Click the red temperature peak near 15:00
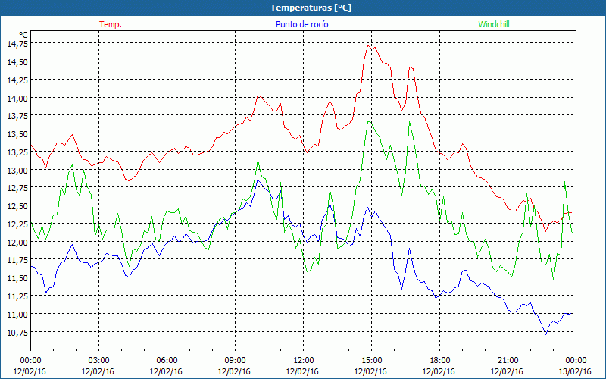 click(368, 45)
